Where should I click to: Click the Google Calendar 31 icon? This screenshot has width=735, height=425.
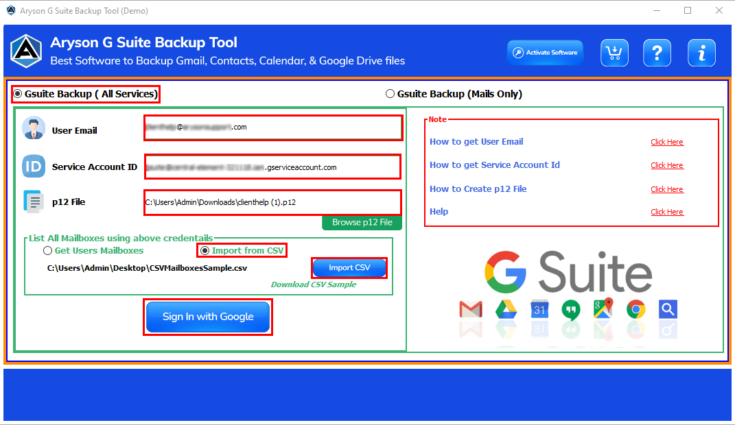539,309
